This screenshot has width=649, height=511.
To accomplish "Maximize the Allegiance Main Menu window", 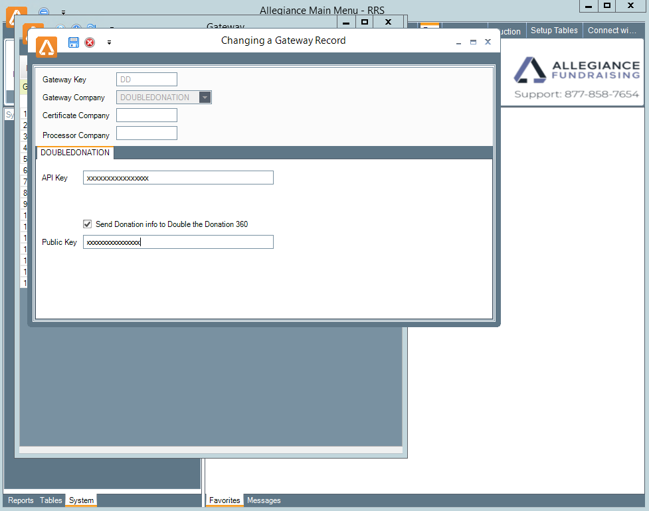I will pos(607,6).
